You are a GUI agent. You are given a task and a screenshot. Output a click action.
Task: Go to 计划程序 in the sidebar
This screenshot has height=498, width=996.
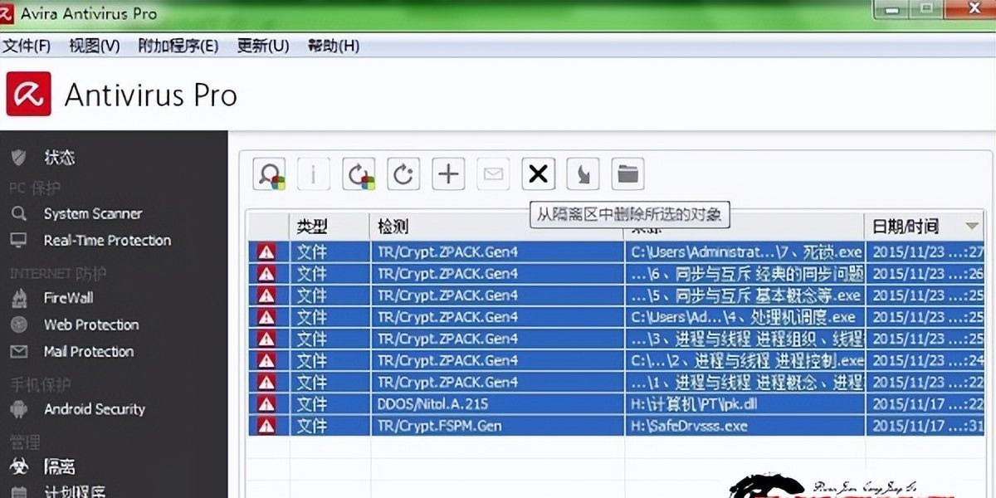coord(78,493)
